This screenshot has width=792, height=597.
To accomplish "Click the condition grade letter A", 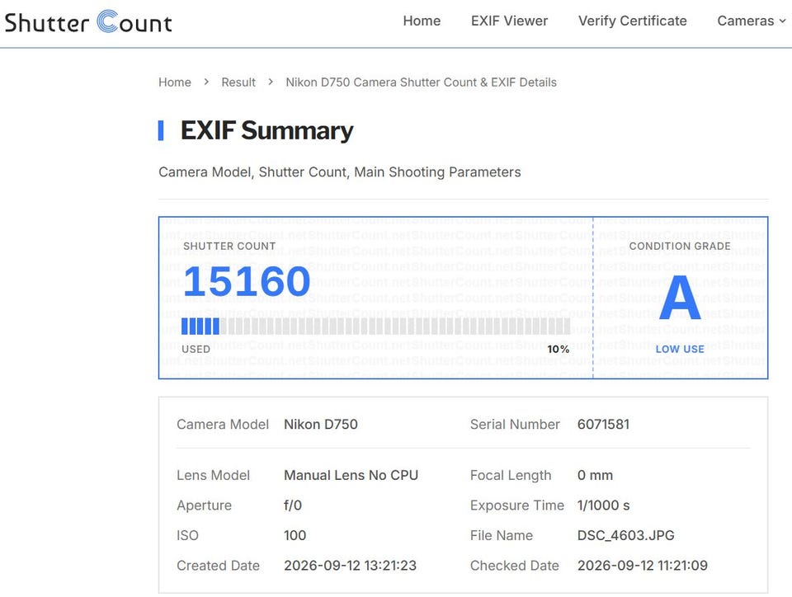I will click(x=680, y=297).
